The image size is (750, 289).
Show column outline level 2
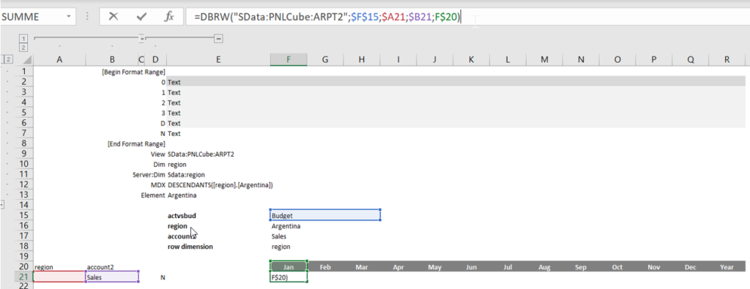(24, 47)
